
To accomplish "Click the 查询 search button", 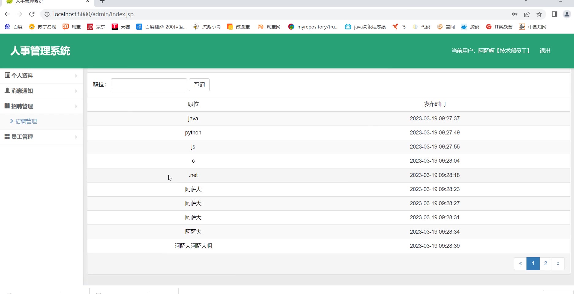I will [199, 85].
